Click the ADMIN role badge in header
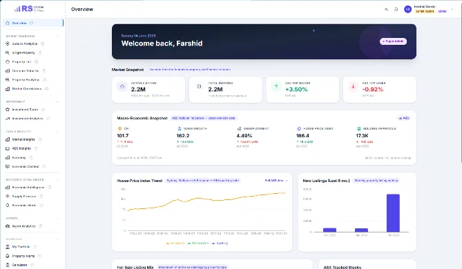Screen dimensions: 462x269 pyautogui.click(x=442, y=11)
